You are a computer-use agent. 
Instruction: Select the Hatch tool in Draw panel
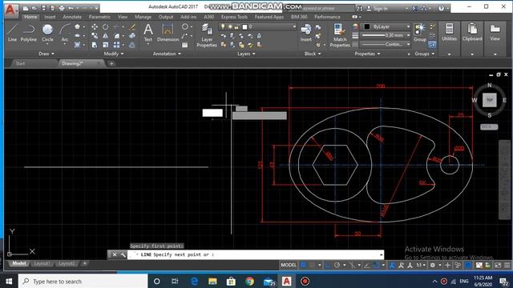[77, 45]
